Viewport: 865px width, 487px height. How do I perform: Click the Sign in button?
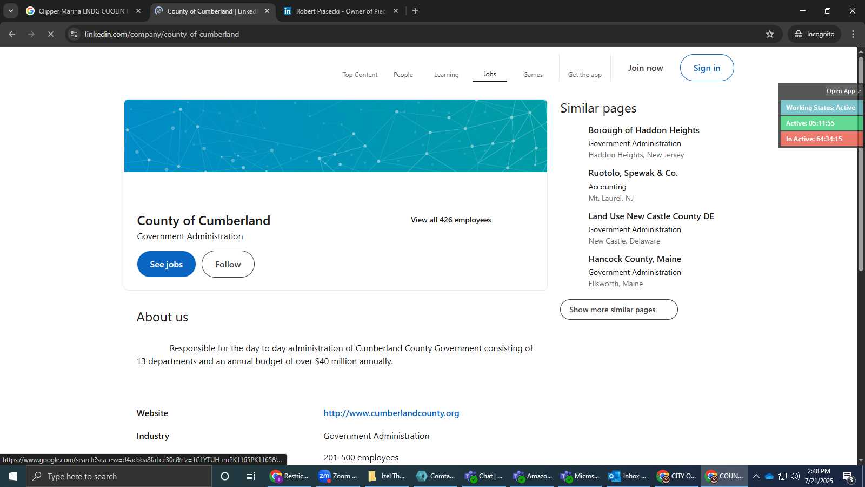tap(707, 68)
